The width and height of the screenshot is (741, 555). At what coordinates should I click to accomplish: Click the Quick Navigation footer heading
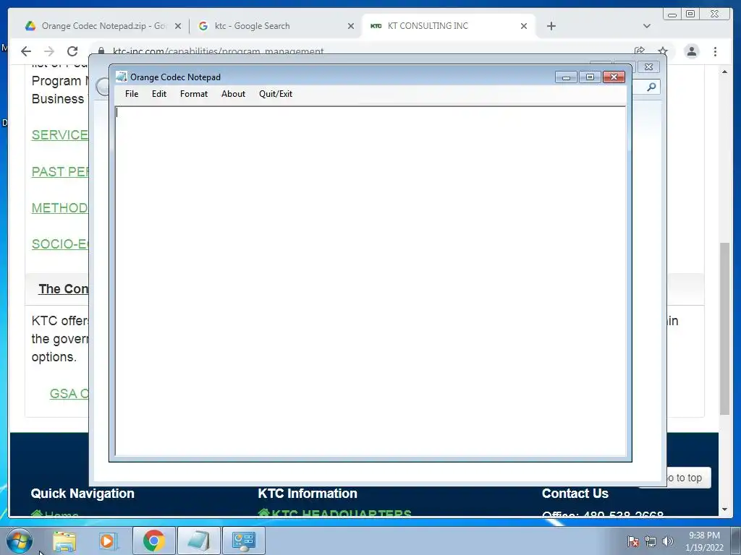(82, 494)
